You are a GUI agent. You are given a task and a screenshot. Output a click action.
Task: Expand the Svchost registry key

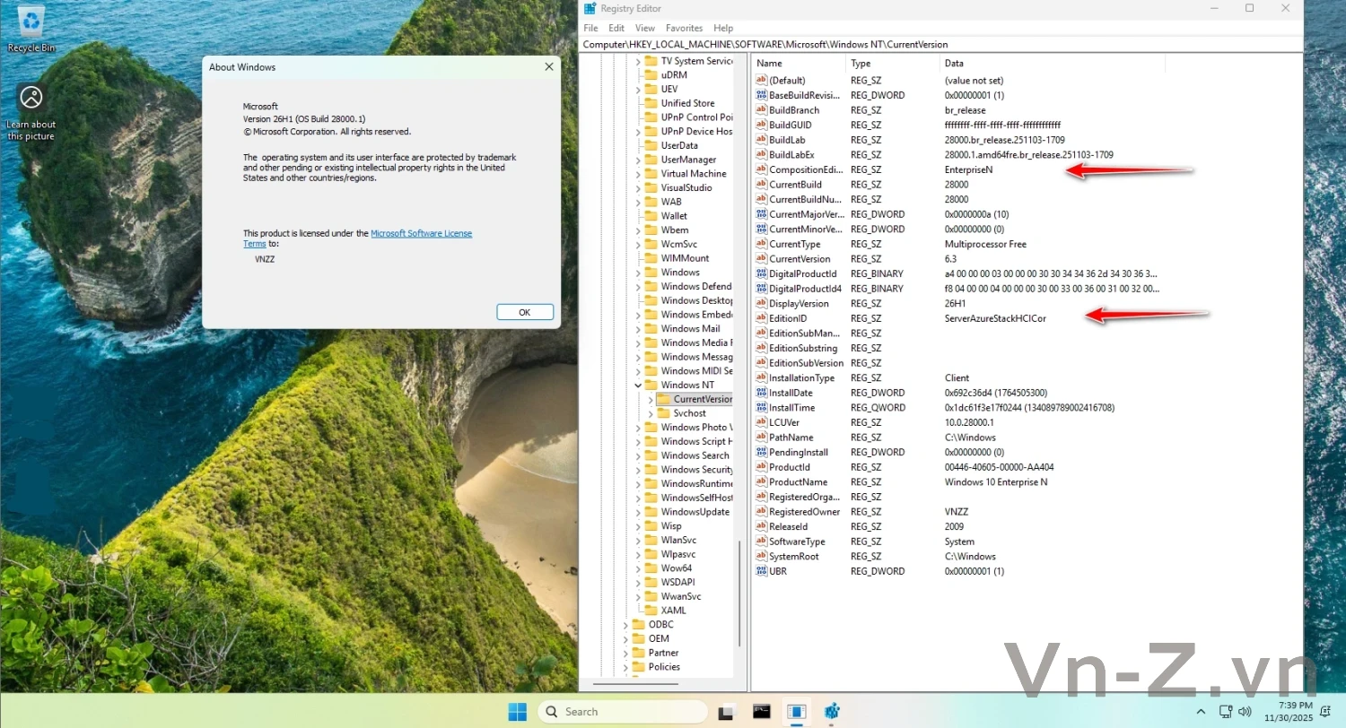pos(651,413)
